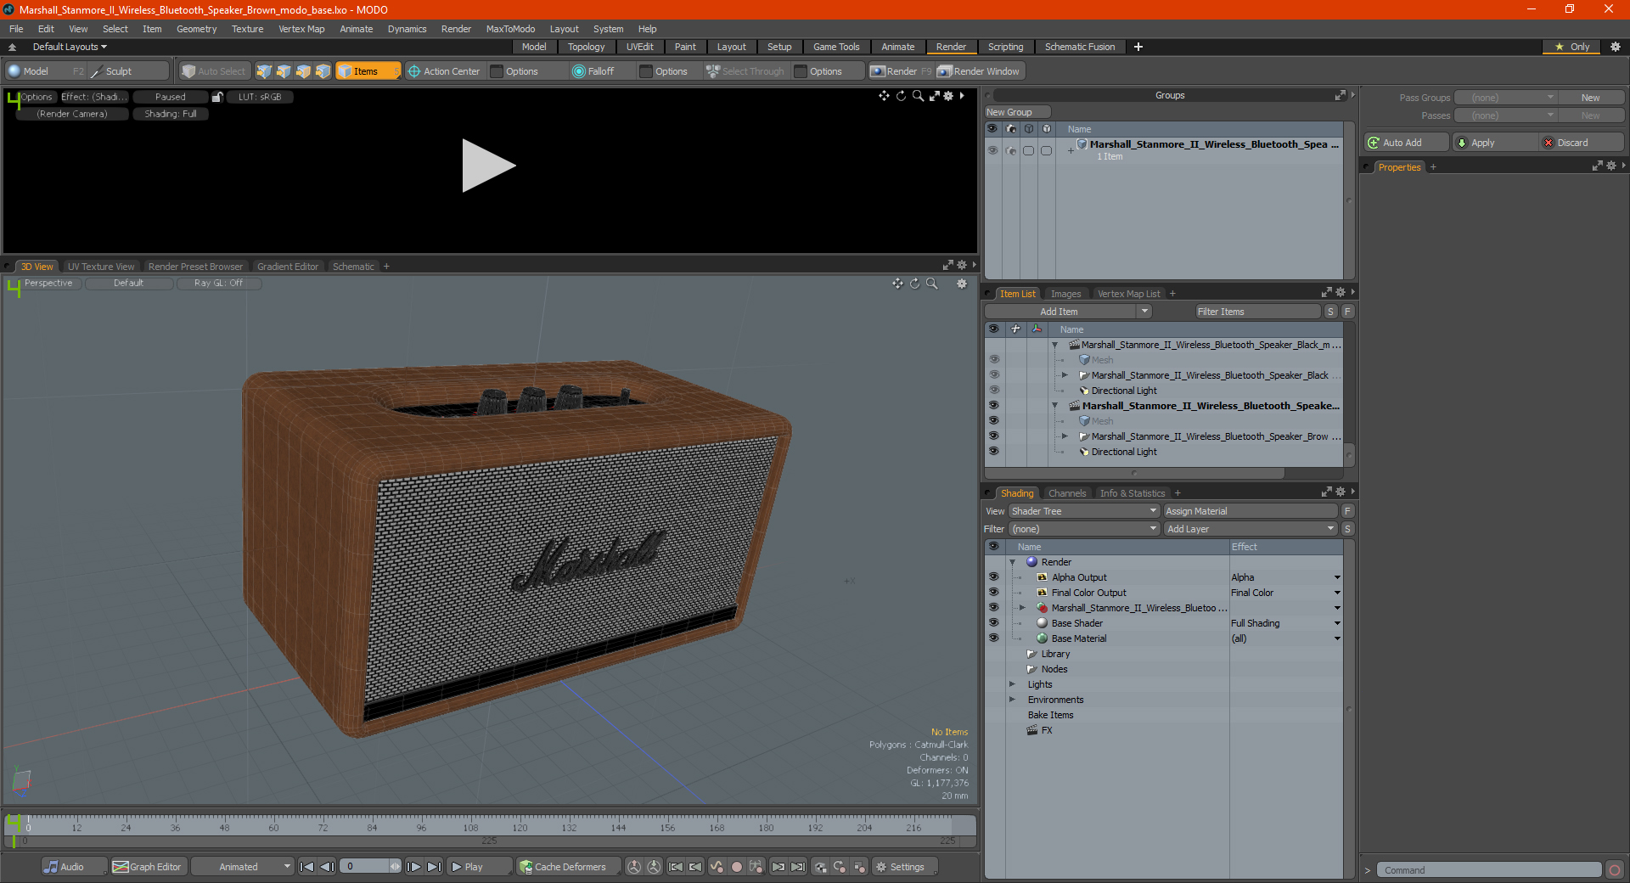Select Edges selection mode cube icon
Screen dimensions: 1630x883
point(284,71)
